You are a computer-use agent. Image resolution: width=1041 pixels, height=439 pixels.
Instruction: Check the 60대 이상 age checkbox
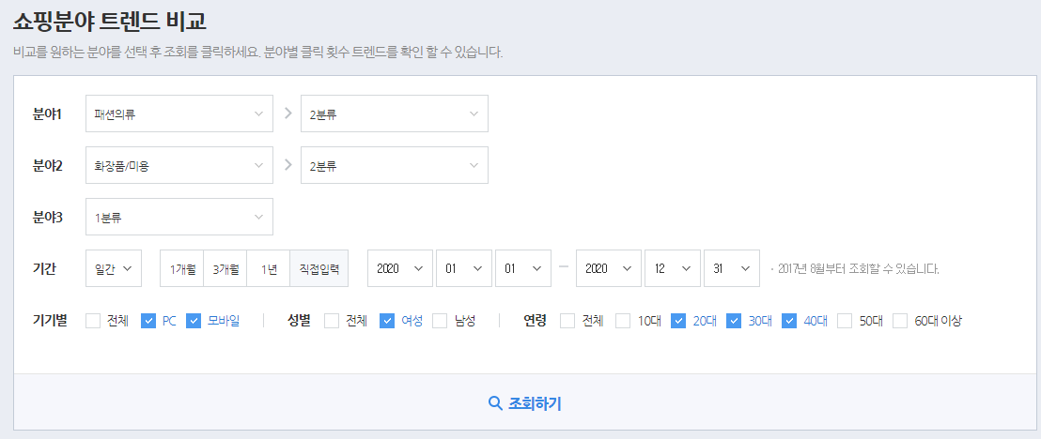[900, 321]
